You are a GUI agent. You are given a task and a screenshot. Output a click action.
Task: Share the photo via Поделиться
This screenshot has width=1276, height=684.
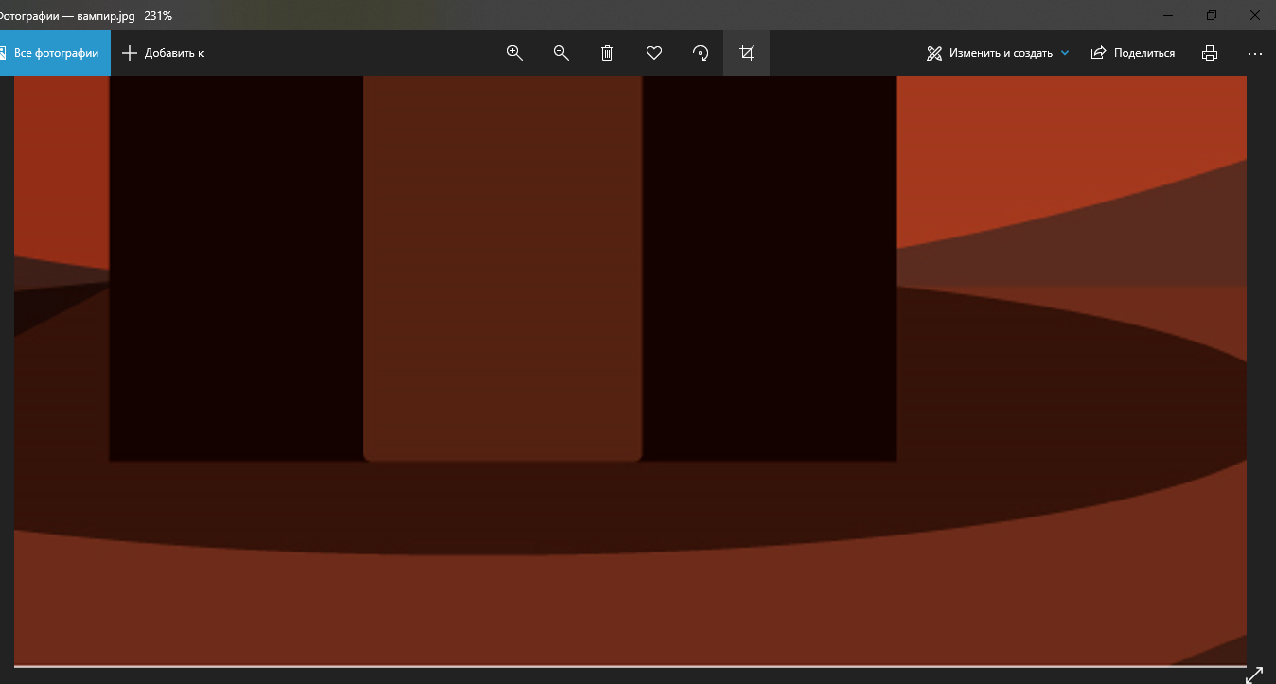point(1133,53)
